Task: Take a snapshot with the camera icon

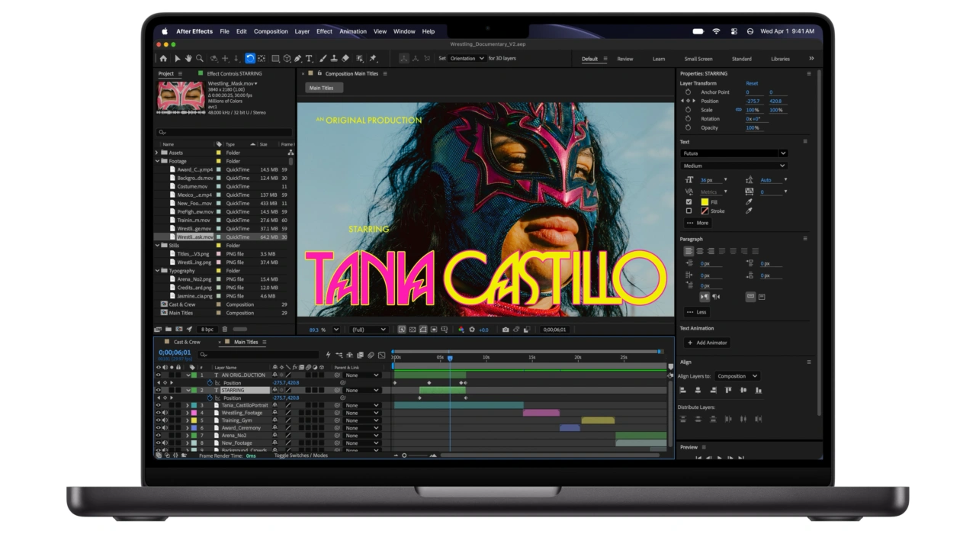Action: tap(506, 330)
